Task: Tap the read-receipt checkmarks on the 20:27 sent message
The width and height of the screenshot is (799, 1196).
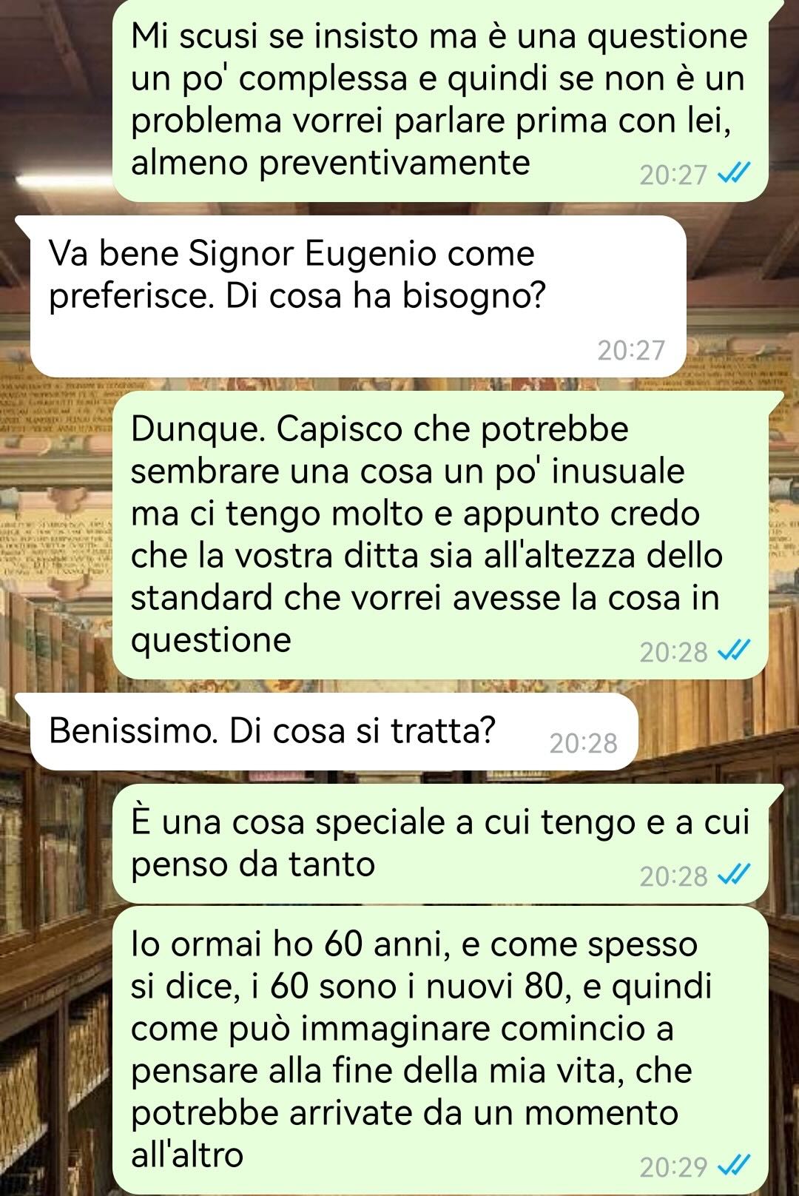Action: pyautogui.click(x=735, y=174)
